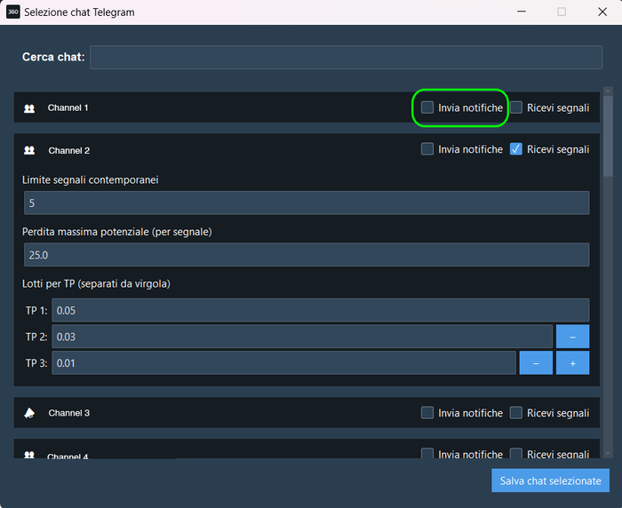Remove TP 2 with its minus button
Screen dimensions: 622x508
coord(572,337)
